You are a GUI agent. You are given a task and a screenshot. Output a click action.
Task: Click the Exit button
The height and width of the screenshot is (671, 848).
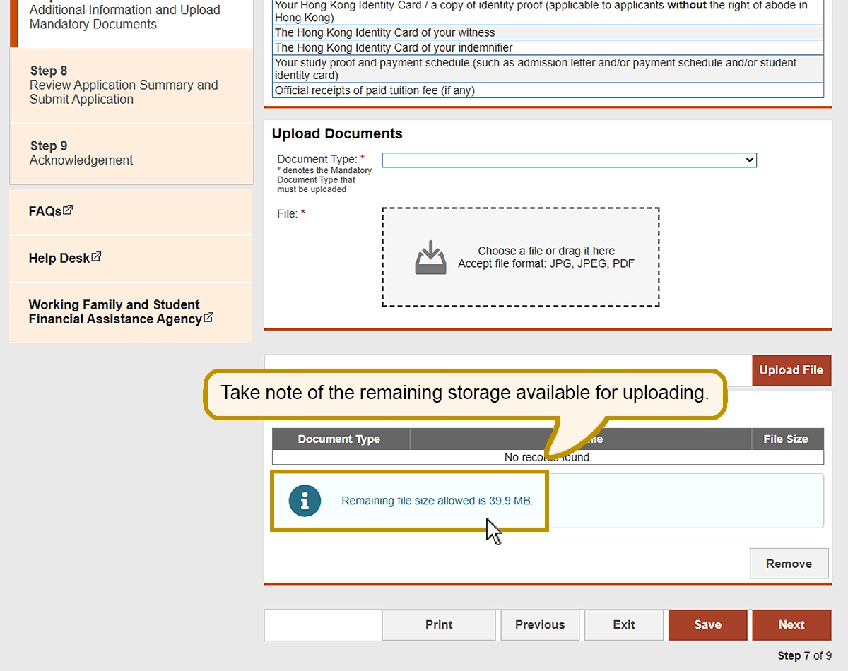coord(624,624)
